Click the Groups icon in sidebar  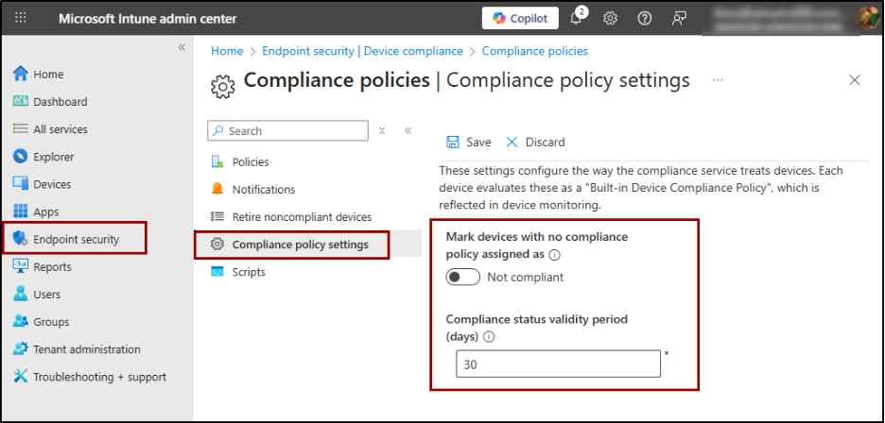pos(20,321)
